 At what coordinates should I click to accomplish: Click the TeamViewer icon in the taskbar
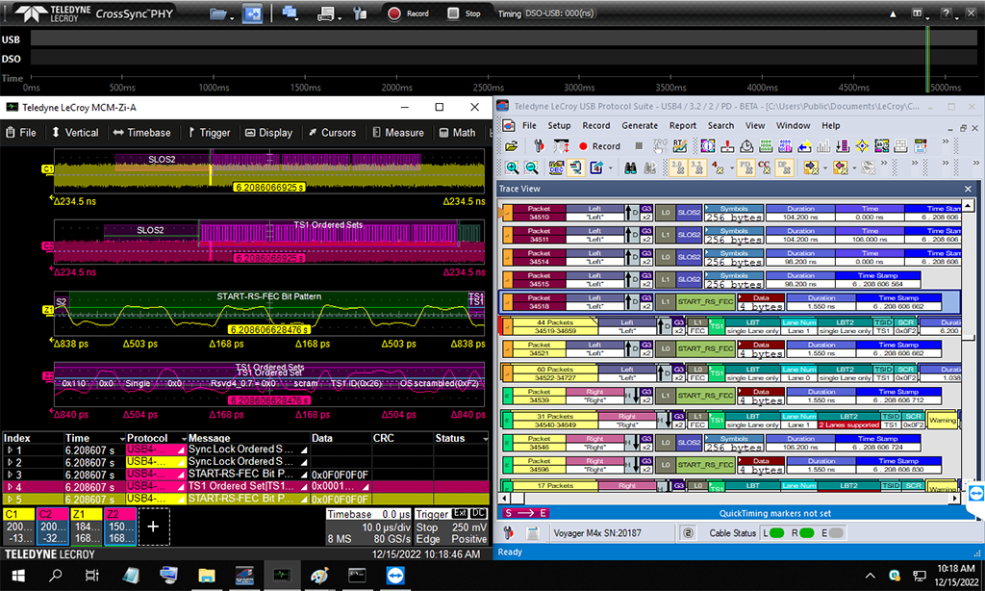coord(394,575)
